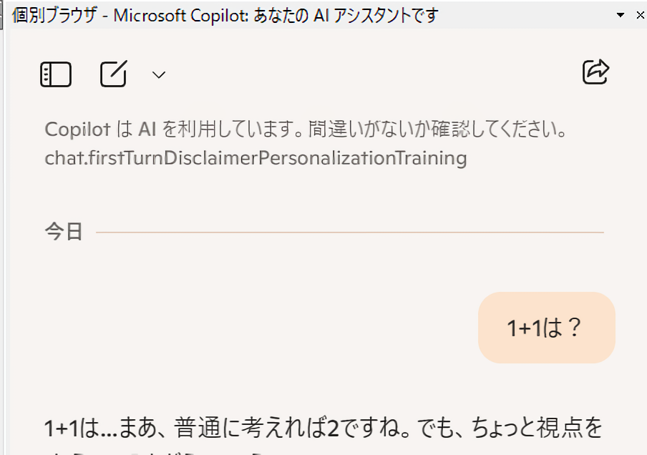Click chat.firstTurnDisclaimerPersonalizationTraining text
Viewport: 647px width, 455px height.
point(256,158)
